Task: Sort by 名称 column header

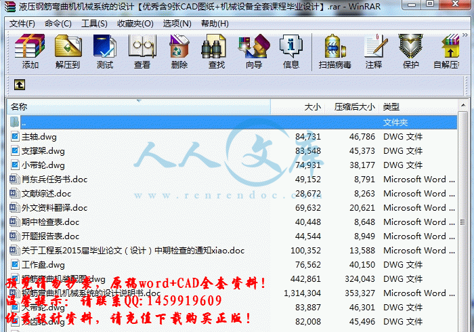Action: click(138, 107)
